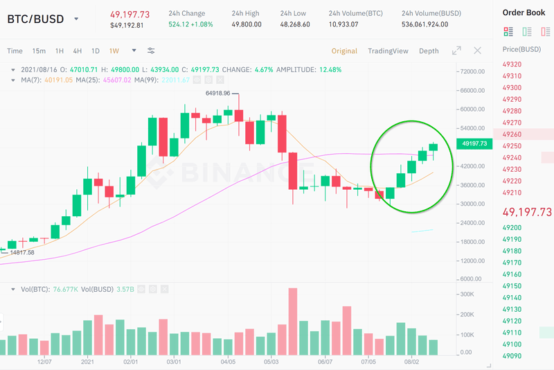
Task: Close the chart panel
Action: pos(477,51)
